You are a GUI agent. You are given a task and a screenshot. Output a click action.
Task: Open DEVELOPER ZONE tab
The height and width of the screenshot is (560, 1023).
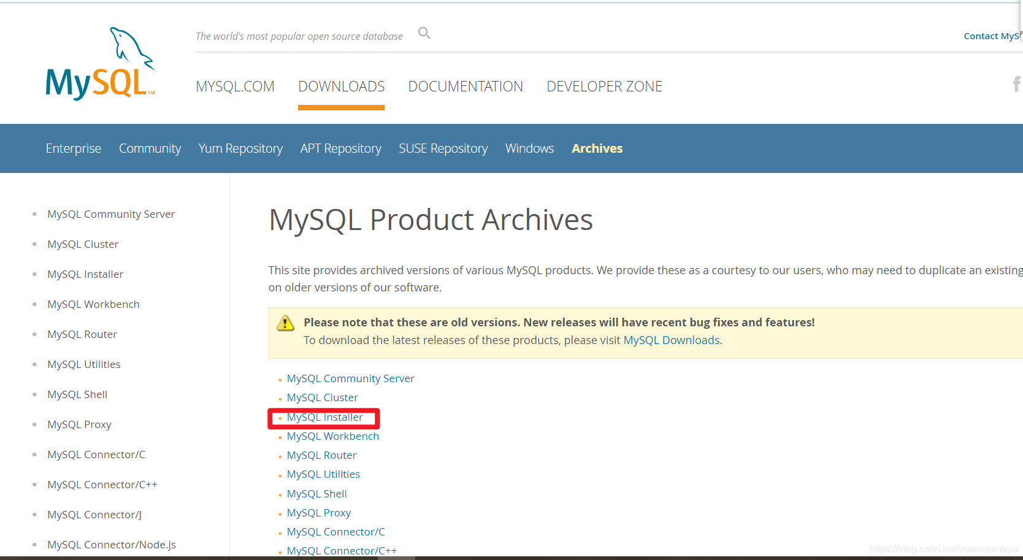click(x=604, y=86)
